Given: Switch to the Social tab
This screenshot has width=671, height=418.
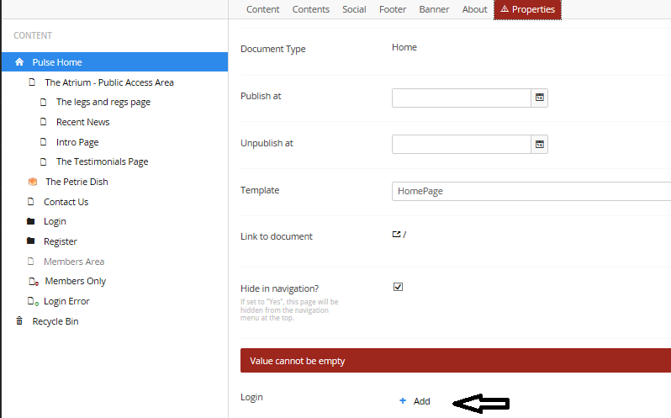Looking at the screenshot, I should click(x=354, y=9).
